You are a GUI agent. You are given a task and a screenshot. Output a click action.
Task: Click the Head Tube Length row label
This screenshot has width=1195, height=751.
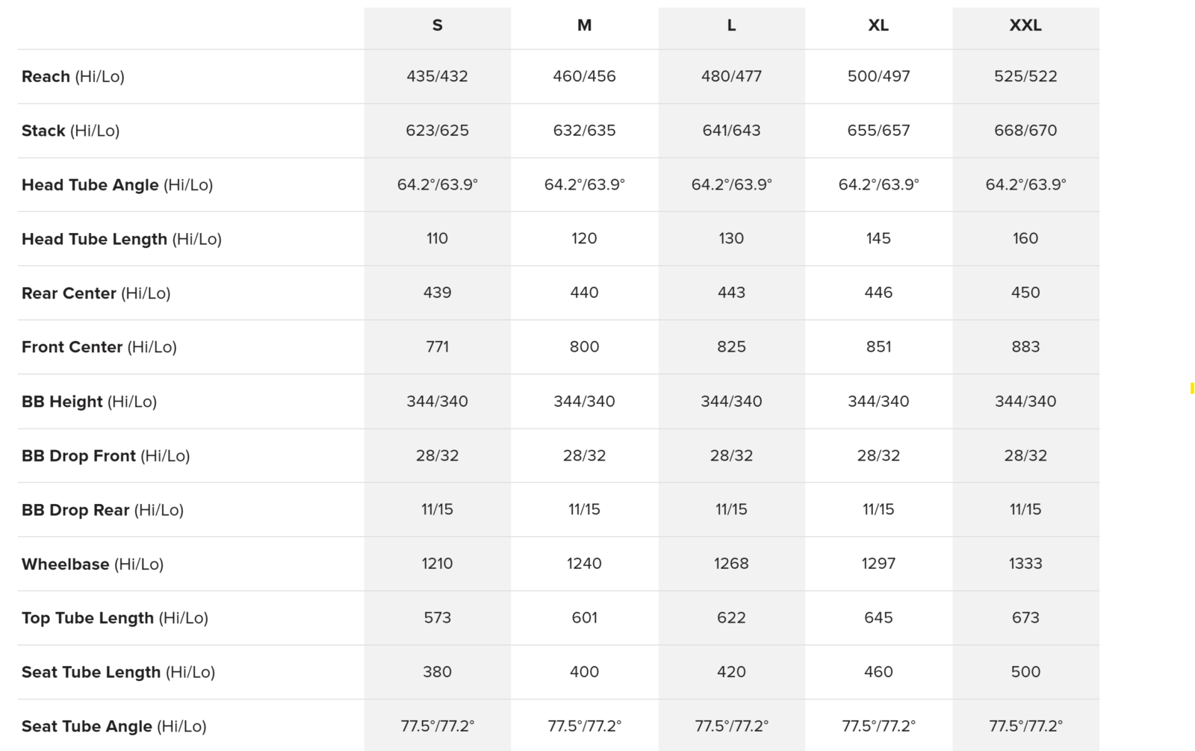click(x=122, y=239)
